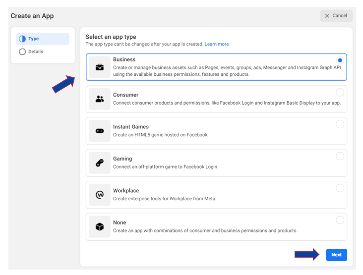The image size is (363, 275).
Task: Select the Business radio button
Action: point(340,60)
